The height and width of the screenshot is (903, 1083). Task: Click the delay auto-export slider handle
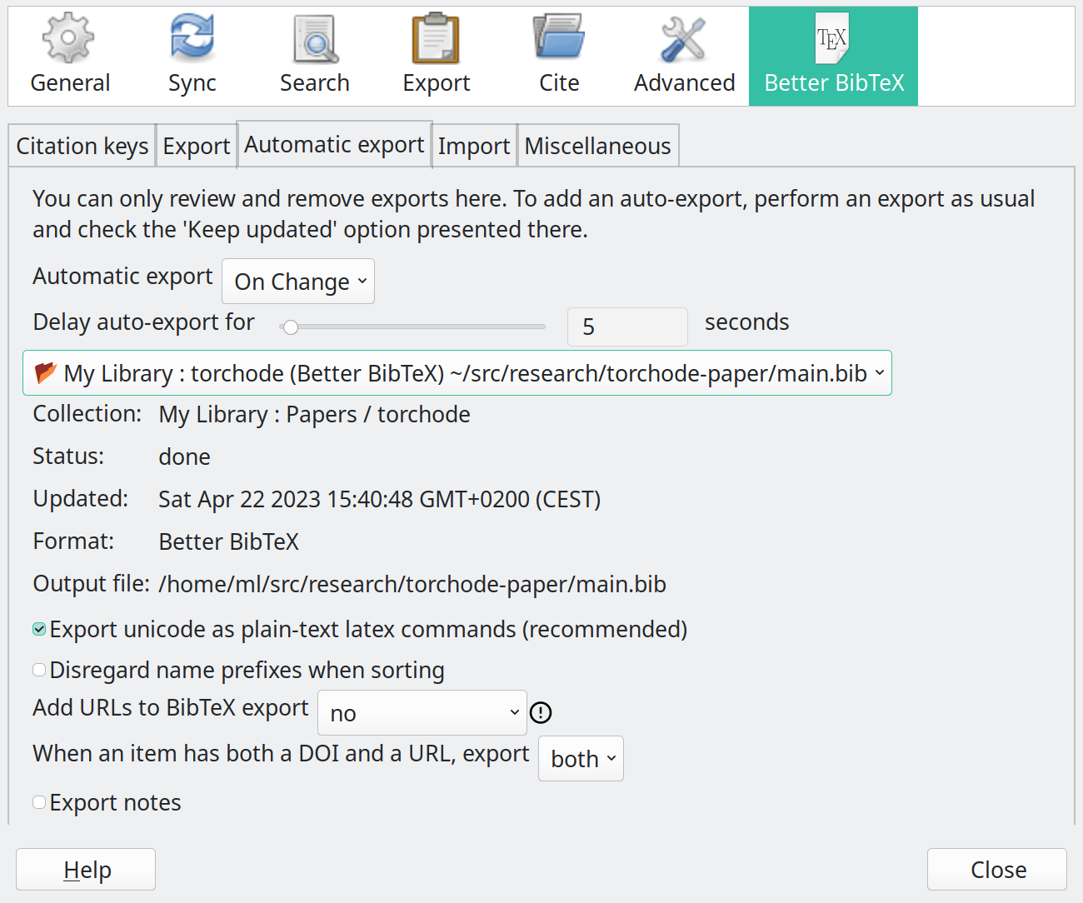pyautogui.click(x=290, y=327)
